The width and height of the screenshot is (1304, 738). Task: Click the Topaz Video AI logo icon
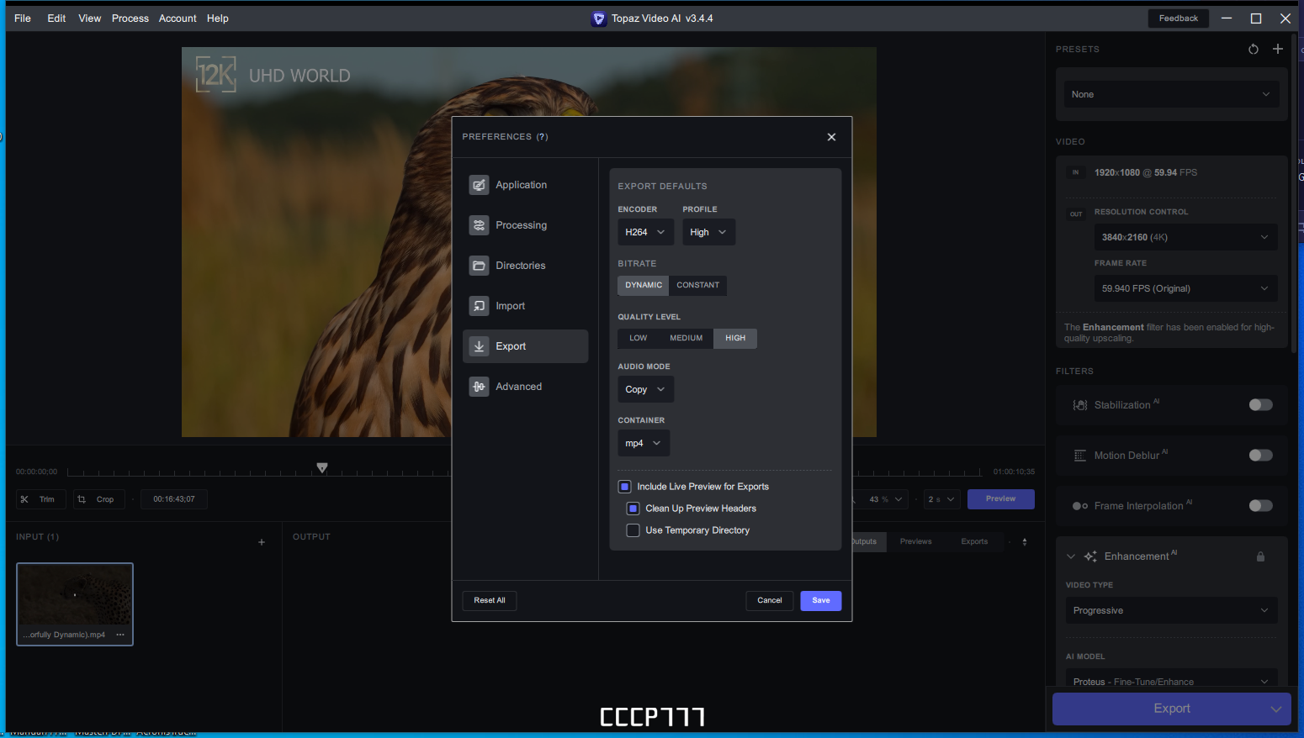[x=599, y=18]
